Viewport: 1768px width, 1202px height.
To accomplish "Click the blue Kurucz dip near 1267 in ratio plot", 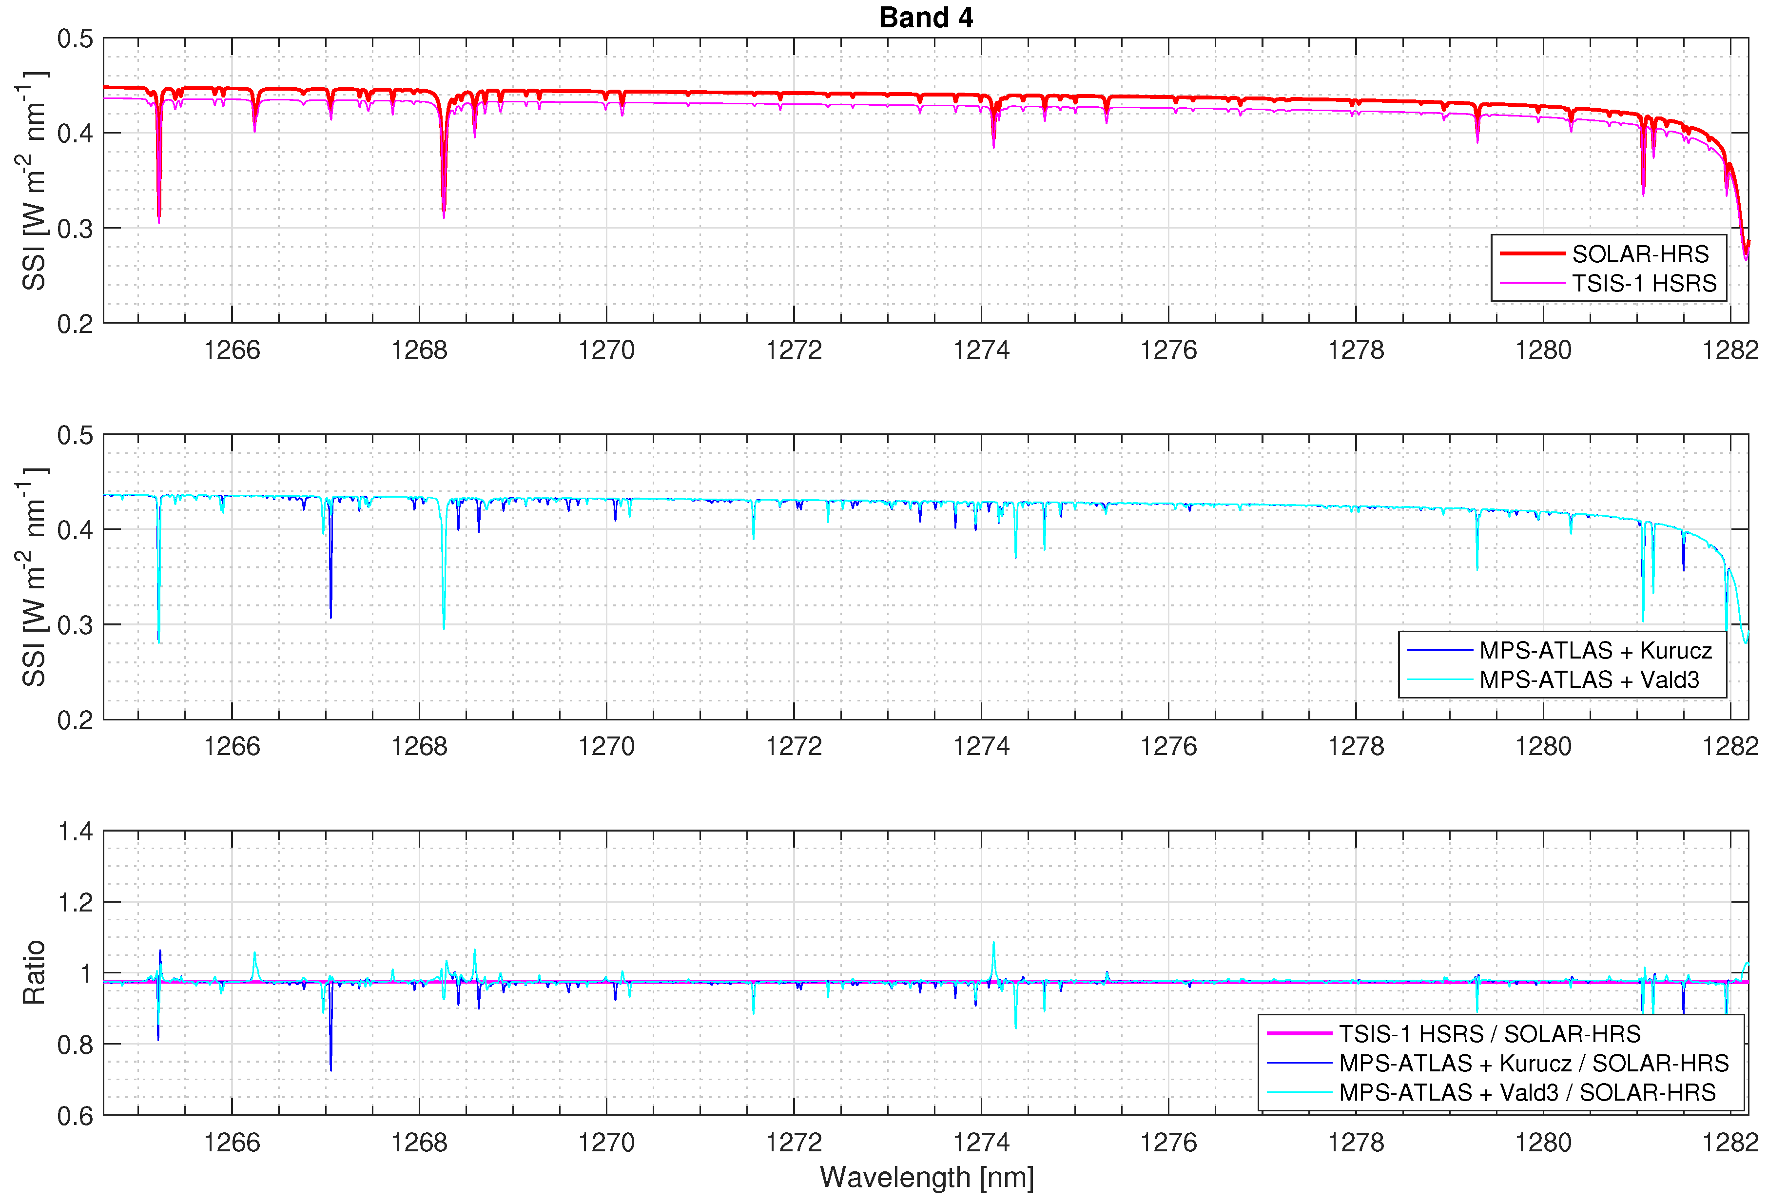I will (x=331, y=1027).
